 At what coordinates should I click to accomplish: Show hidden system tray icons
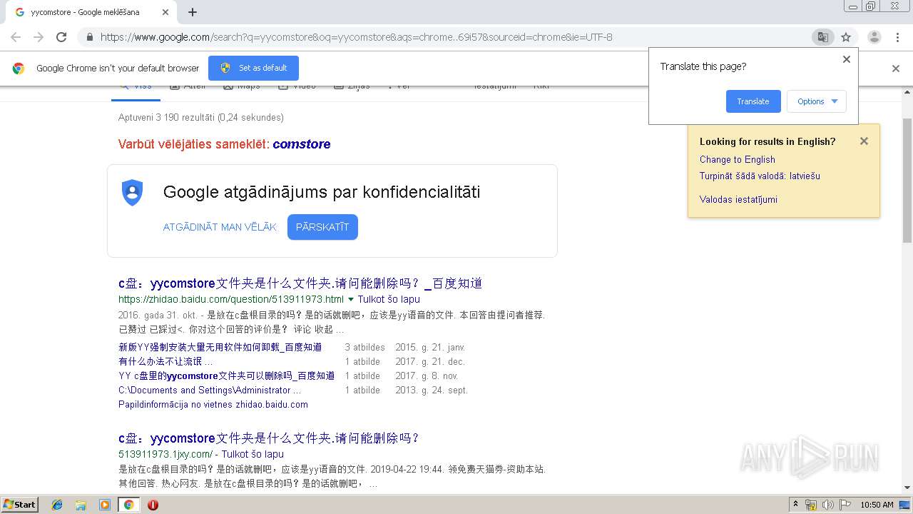tap(795, 505)
